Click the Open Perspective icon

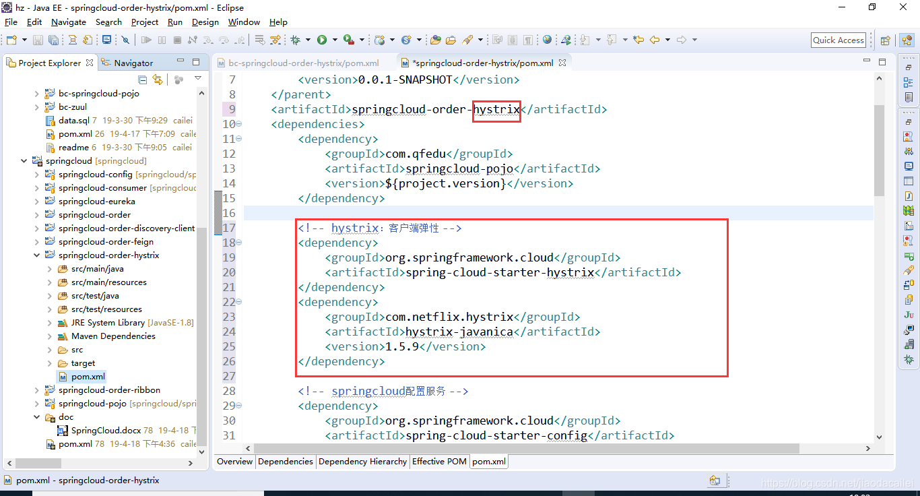click(886, 40)
